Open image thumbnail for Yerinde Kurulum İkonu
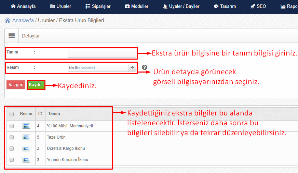Viewport: 298px width, 173px height. tap(26, 160)
